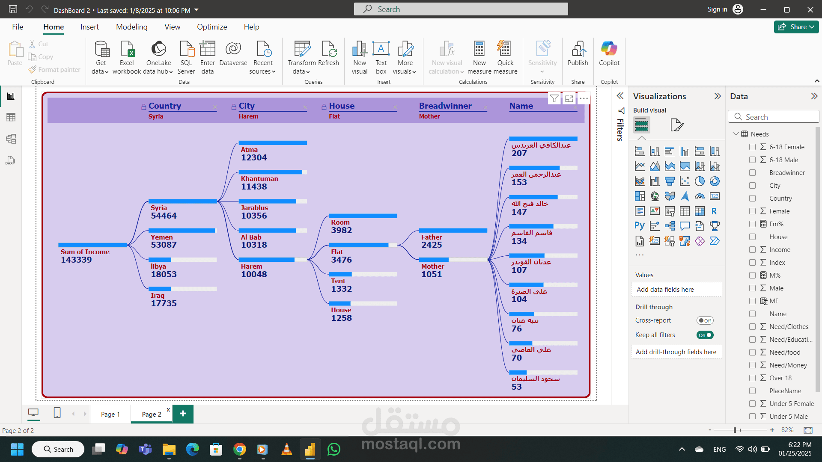The width and height of the screenshot is (822, 462).
Task: Switch to Table view in left sidebar
Action: (x=11, y=117)
